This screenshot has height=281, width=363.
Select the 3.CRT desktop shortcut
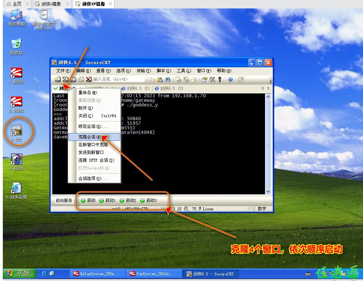17,133
